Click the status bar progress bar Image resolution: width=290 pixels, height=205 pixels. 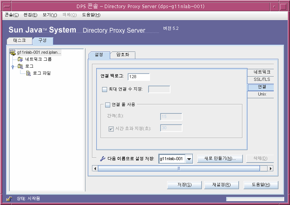[x=255, y=199]
